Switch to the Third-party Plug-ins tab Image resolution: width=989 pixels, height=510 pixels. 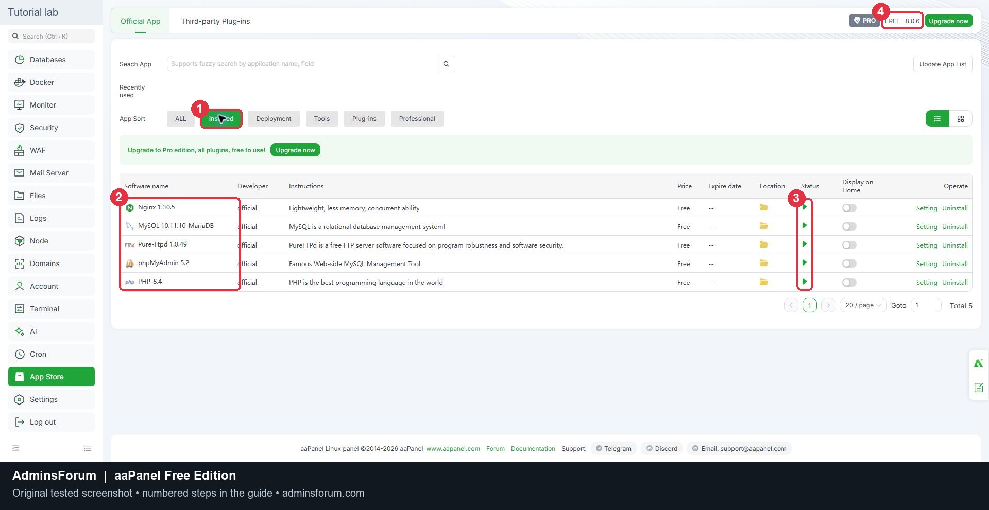215,21
